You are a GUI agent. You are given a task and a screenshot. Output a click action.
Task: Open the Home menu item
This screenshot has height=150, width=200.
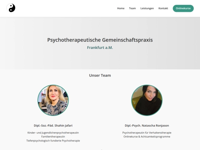121,8
